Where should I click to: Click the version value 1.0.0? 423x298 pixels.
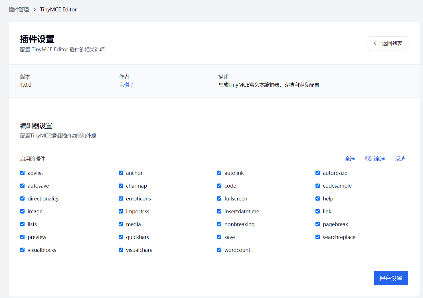click(26, 85)
